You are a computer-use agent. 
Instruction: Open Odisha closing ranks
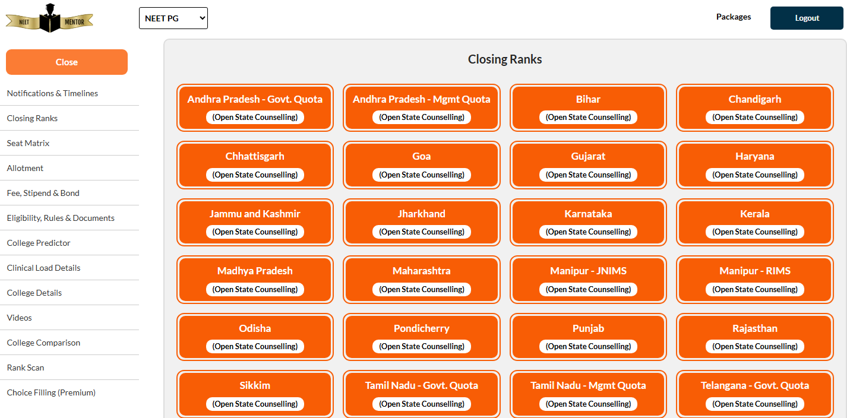click(x=255, y=337)
